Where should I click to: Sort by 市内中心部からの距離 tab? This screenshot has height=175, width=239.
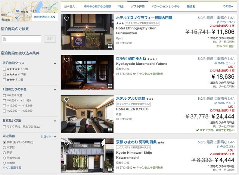pos(97,7)
